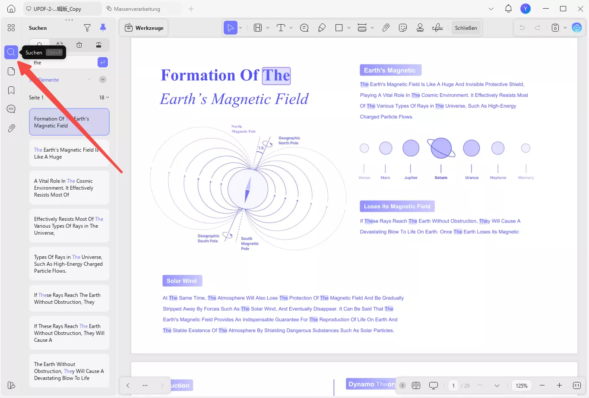
Task: Switch to the redact tab
Action: pyautogui.click(x=98, y=45)
